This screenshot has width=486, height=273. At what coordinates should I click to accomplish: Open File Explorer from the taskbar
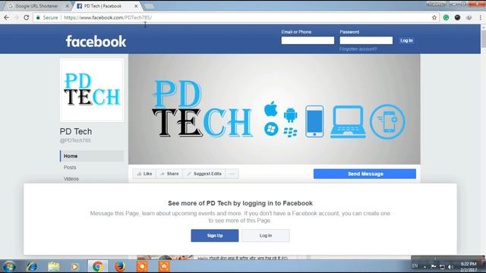tap(54, 266)
